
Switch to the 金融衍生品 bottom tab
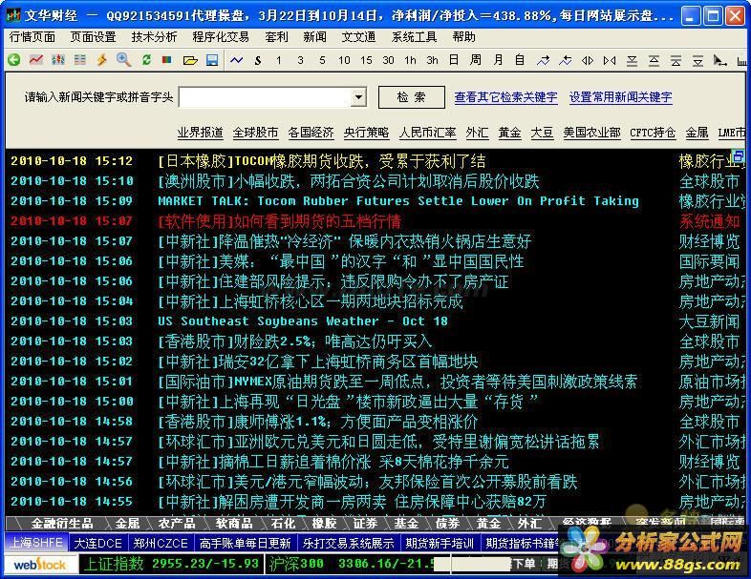pos(62,524)
